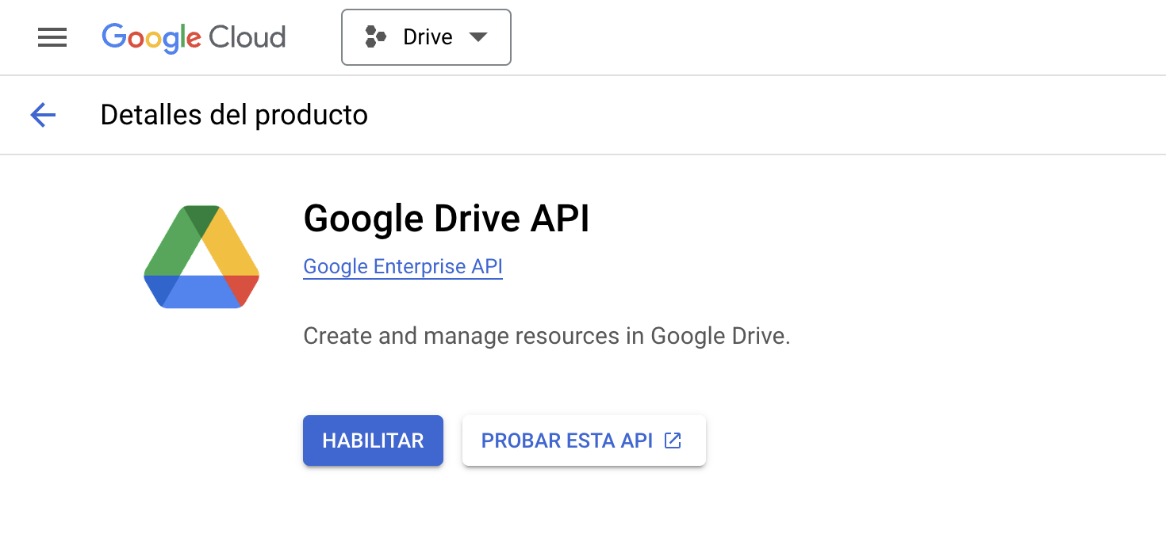Click the Google Cloud logo

pyautogui.click(x=194, y=37)
